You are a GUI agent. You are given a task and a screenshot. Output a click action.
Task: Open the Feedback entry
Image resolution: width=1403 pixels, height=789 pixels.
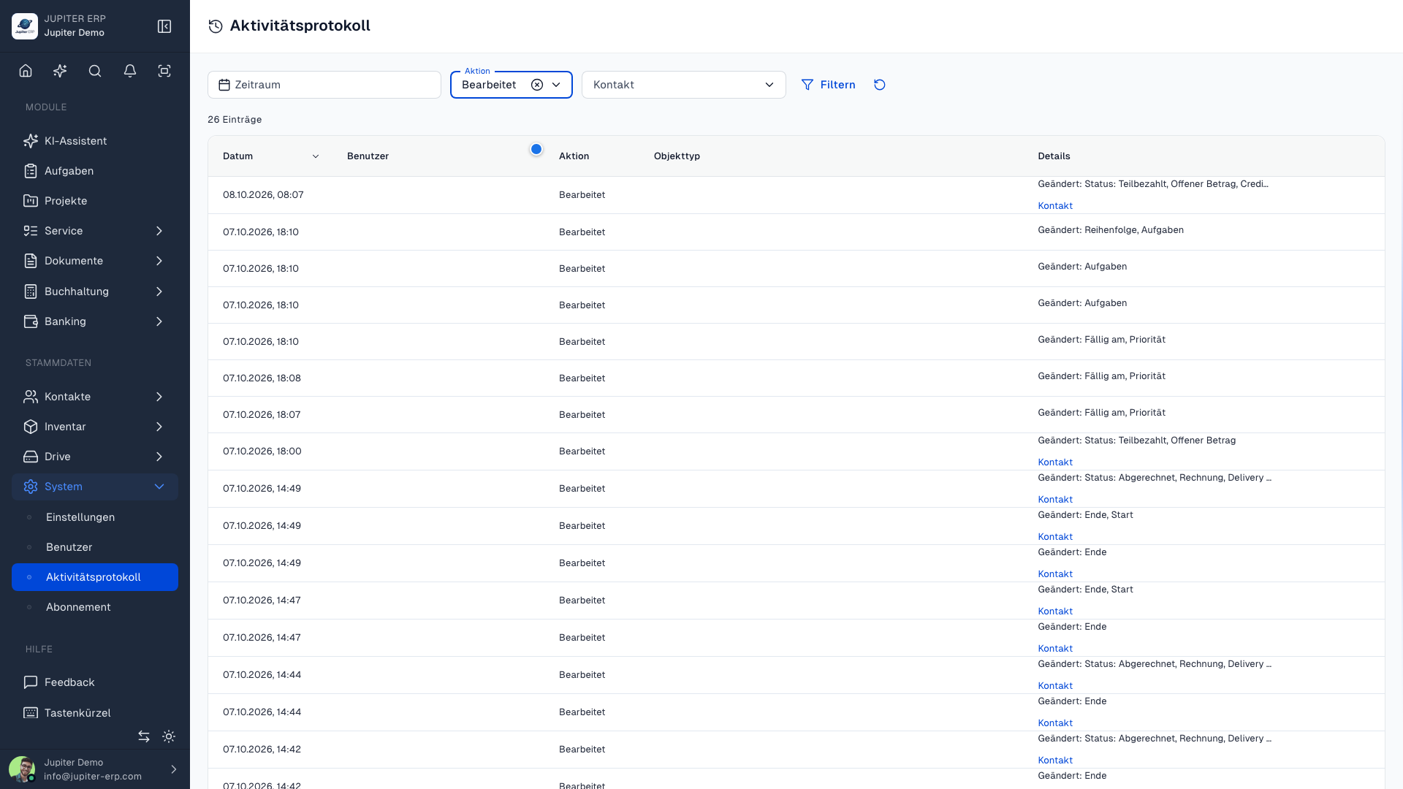click(x=95, y=682)
